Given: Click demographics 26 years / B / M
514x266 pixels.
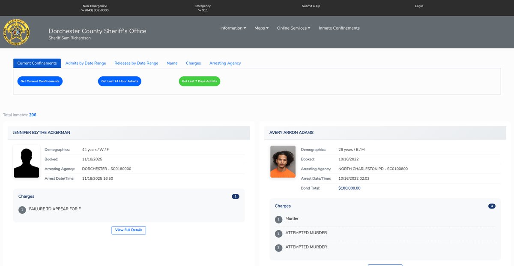Looking at the screenshot, I should coord(352,150).
